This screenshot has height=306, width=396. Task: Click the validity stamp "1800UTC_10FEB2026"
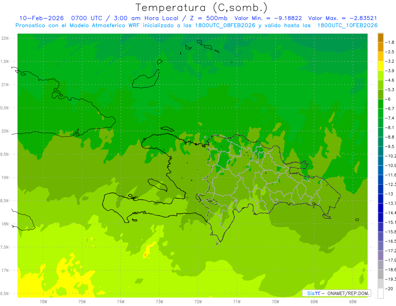347,25
